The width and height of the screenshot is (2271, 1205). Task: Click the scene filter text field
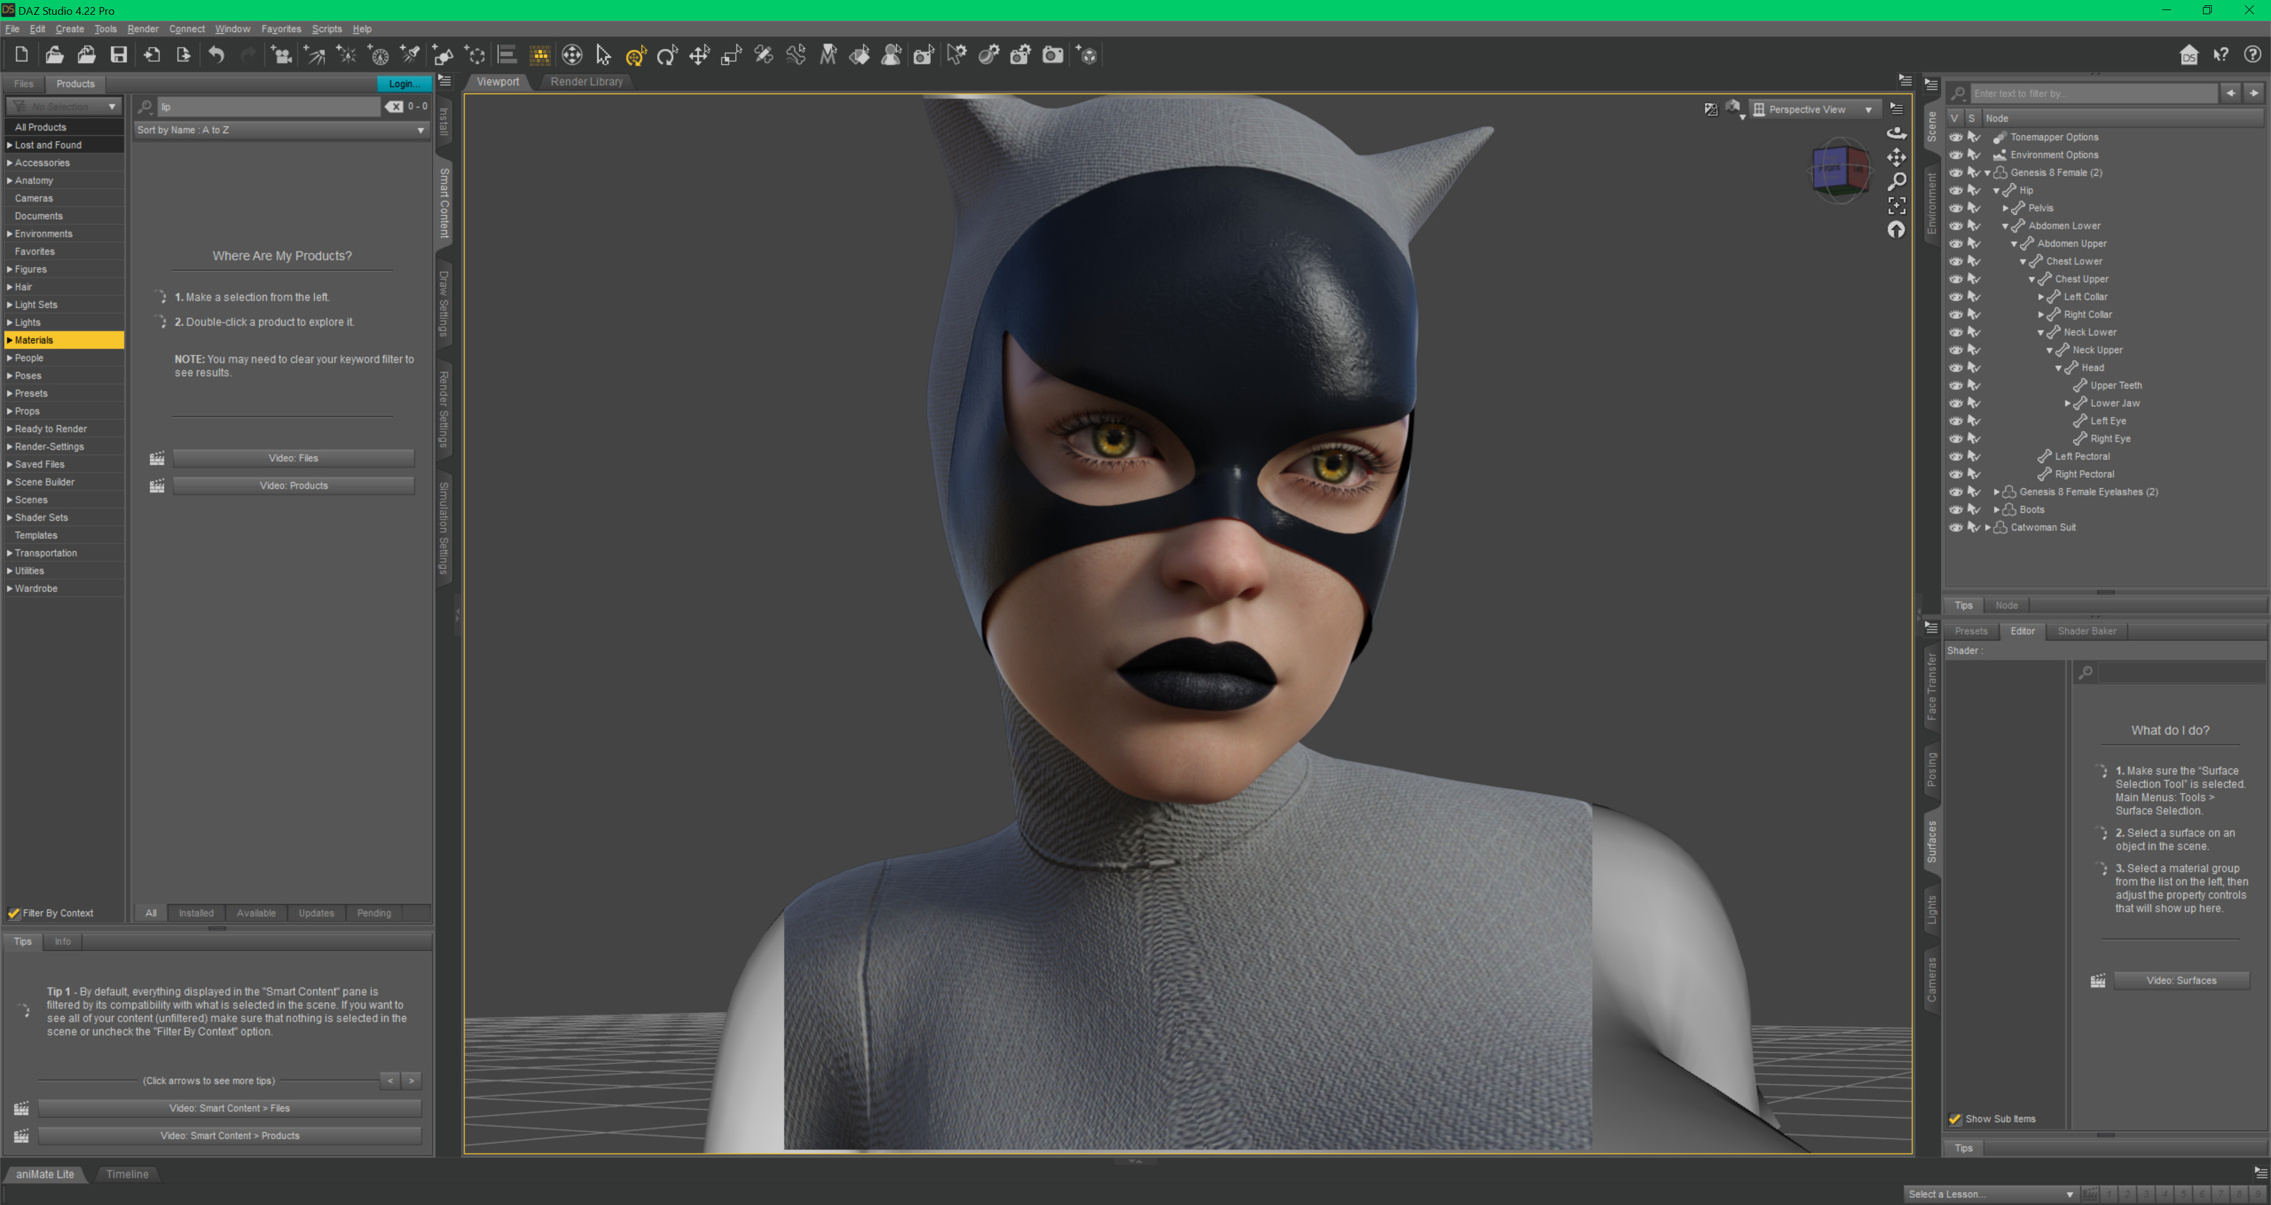click(x=2094, y=93)
